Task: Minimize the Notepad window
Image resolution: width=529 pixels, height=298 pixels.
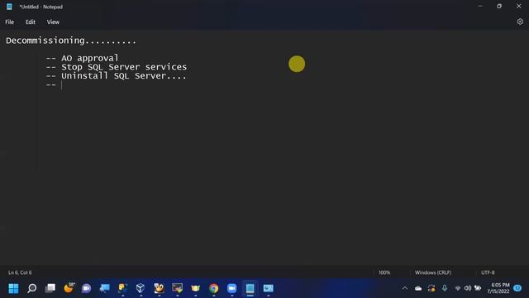Action: click(x=480, y=6)
